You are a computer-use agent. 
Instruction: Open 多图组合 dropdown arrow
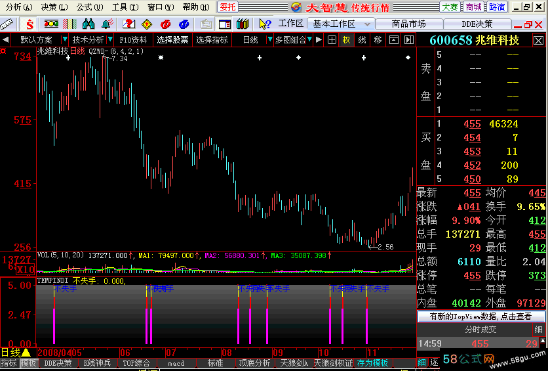tap(309, 39)
